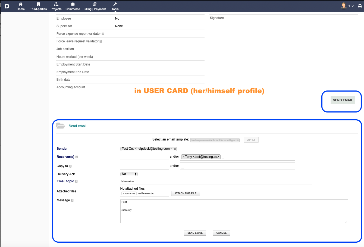This screenshot has width=364, height=247.
Task: Click the printer icon in top bar
Action: (x=360, y=6)
